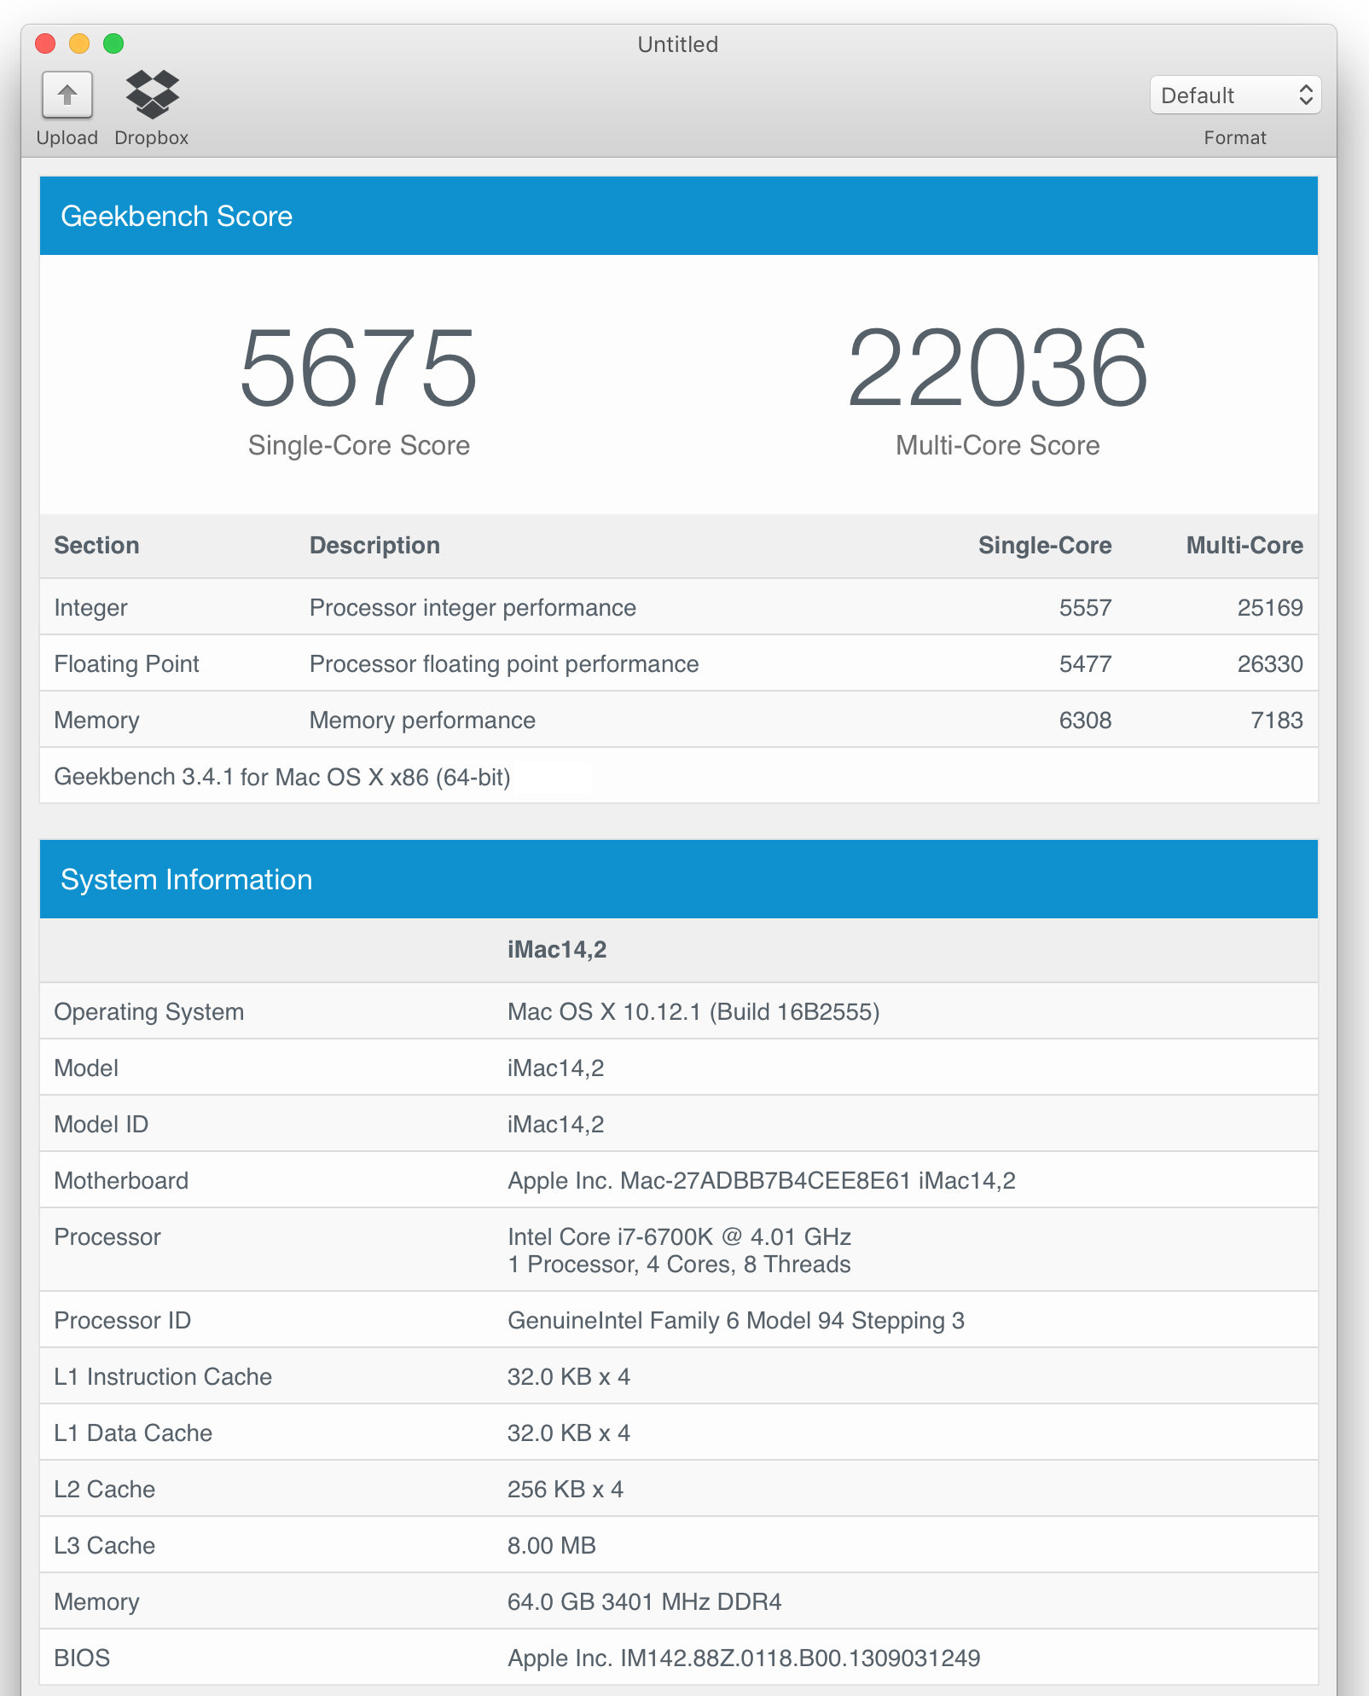Select '64.0 GB 3401 MHz DDR4' value
Viewport: 1369px width, 1696px height.
(645, 1602)
